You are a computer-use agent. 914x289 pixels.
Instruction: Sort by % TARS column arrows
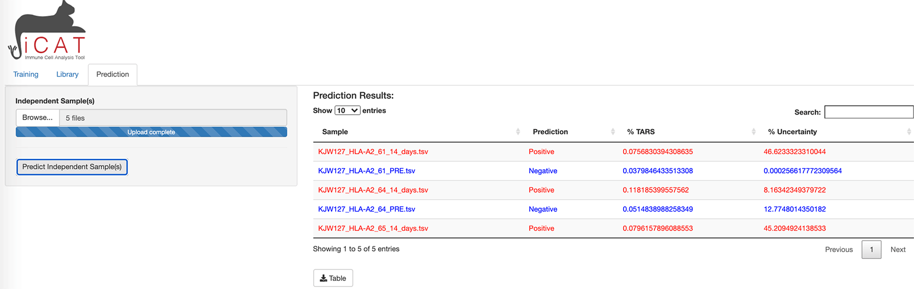click(753, 132)
